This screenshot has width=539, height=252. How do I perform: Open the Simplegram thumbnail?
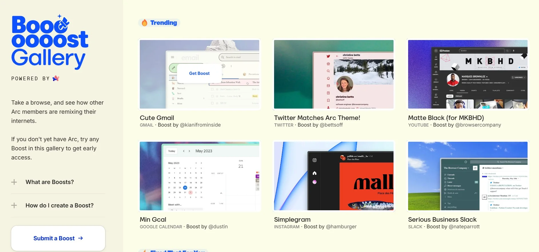[334, 176]
